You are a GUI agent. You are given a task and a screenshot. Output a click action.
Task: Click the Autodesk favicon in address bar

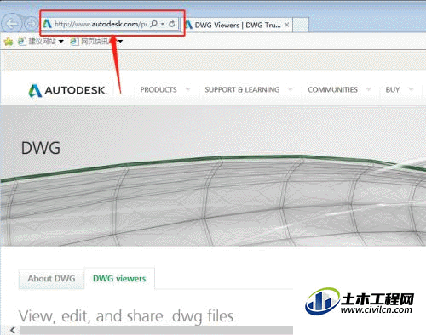click(x=47, y=24)
